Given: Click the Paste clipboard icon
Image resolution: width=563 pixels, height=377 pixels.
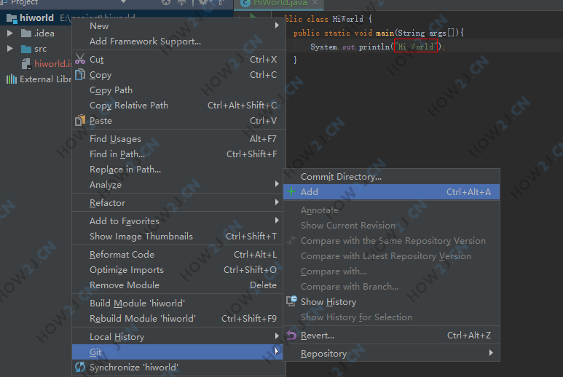Looking at the screenshot, I should pyautogui.click(x=80, y=120).
